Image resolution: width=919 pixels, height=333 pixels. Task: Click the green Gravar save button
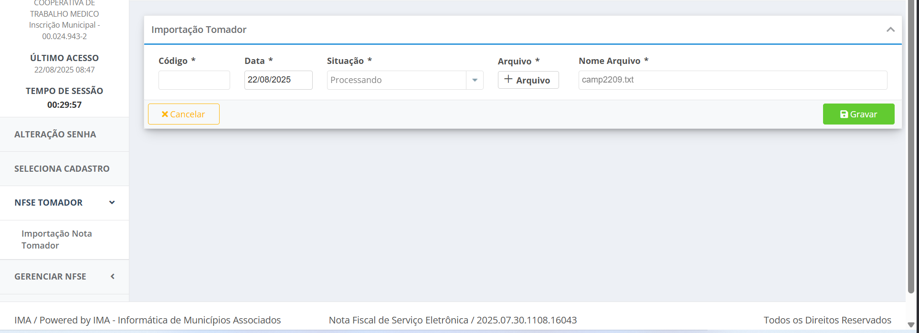coord(858,114)
